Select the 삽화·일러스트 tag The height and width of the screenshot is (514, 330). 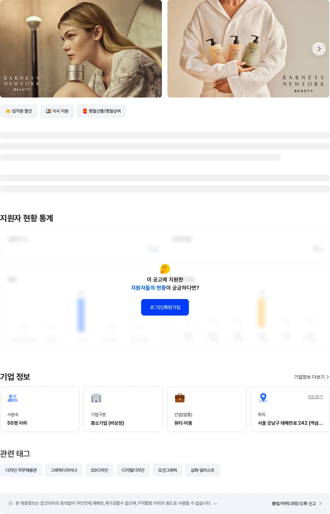click(x=202, y=470)
